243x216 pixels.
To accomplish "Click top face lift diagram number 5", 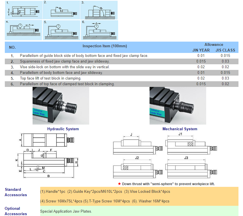I will 61,30.
